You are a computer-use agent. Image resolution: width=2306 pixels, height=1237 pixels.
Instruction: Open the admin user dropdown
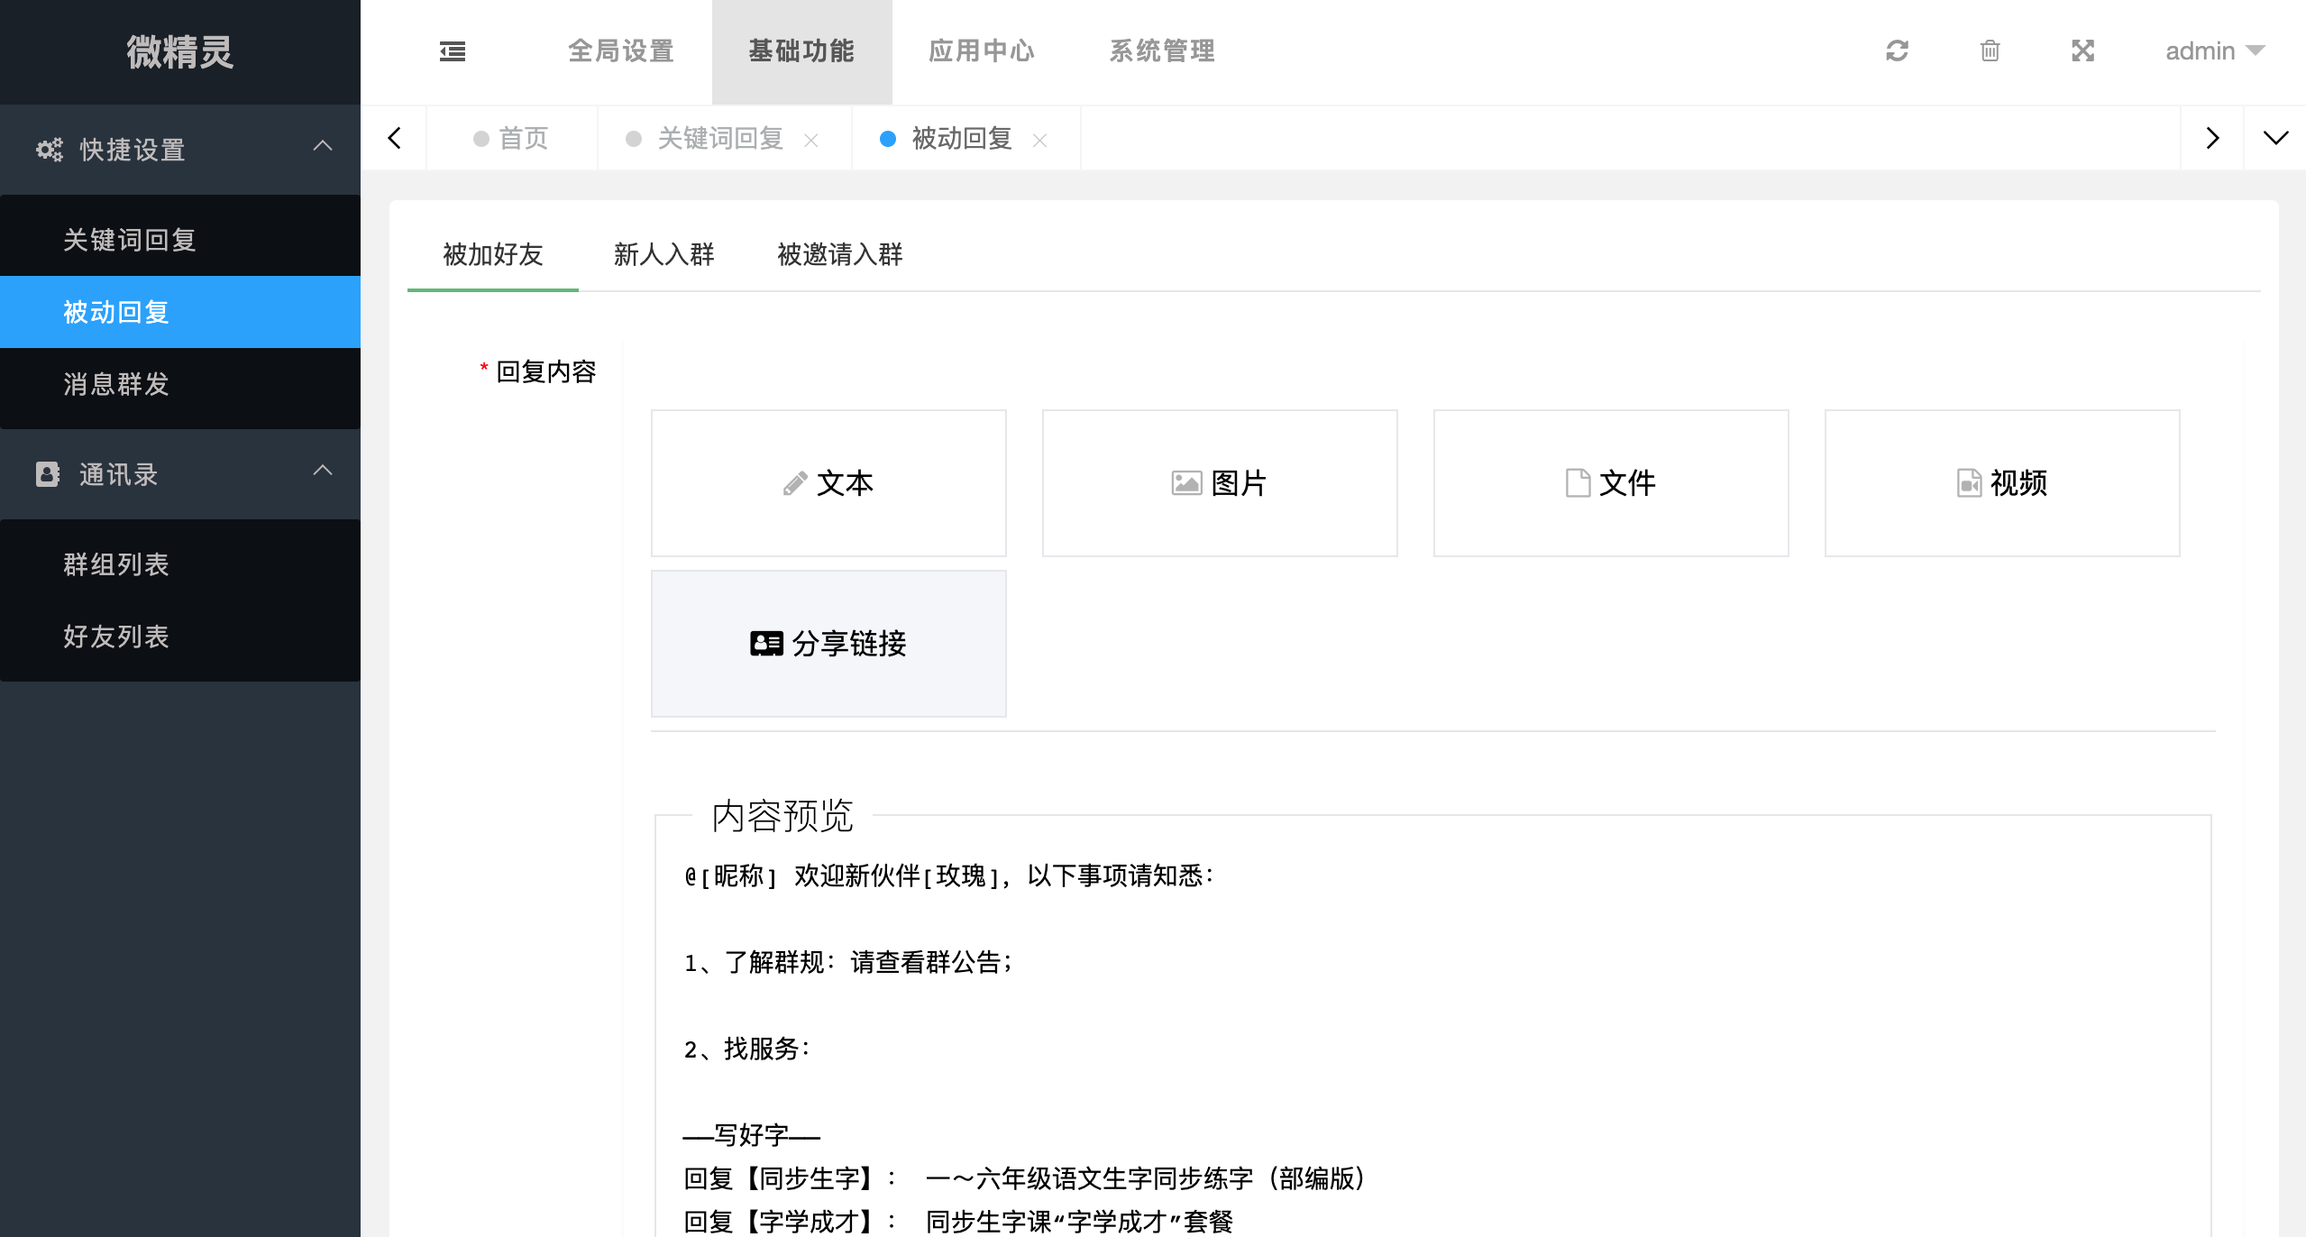[2214, 51]
